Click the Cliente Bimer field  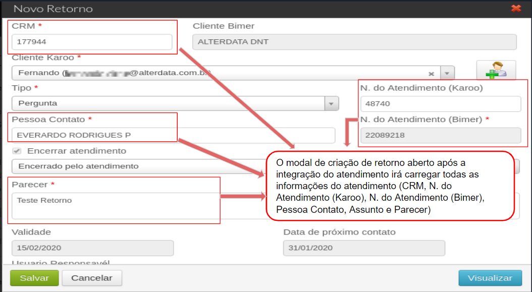[x=354, y=42]
